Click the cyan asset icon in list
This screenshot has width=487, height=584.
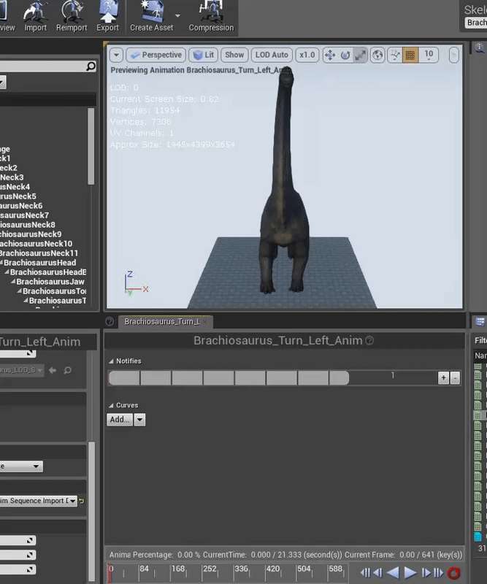click(478, 537)
